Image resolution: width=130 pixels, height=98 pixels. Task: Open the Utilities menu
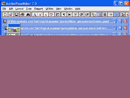50,9
